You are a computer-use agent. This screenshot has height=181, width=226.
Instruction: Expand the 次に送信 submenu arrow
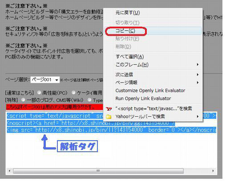[x=198, y=75]
